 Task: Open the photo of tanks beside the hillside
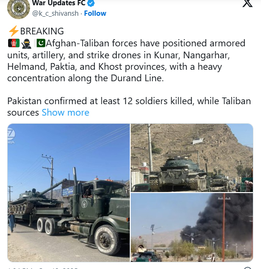click(192, 158)
